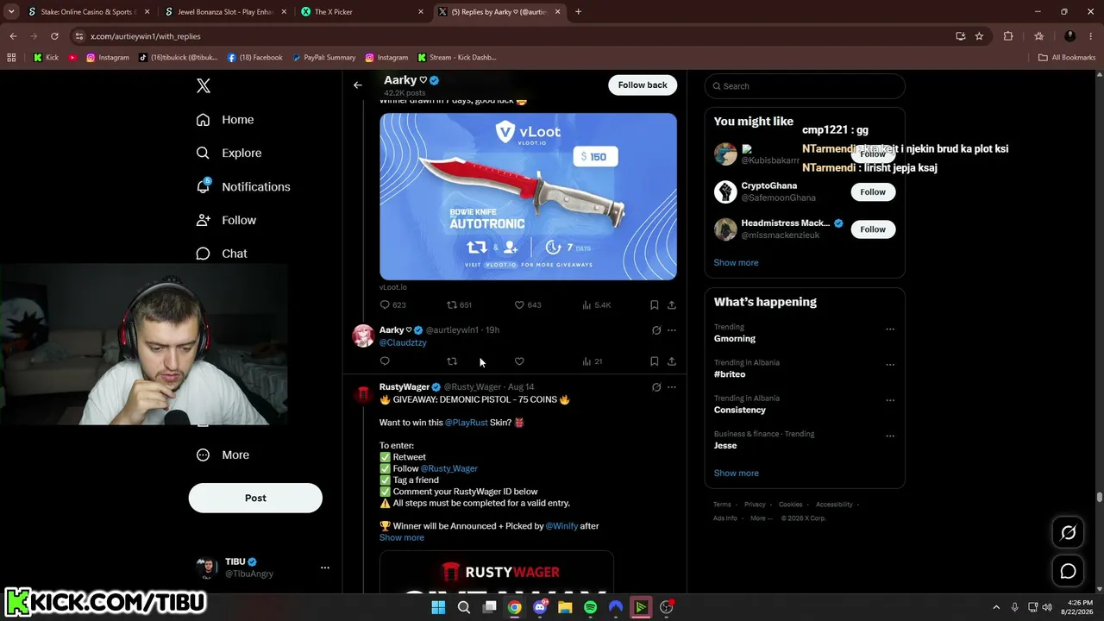Open Home in the X sidebar

click(x=225, y=120)
